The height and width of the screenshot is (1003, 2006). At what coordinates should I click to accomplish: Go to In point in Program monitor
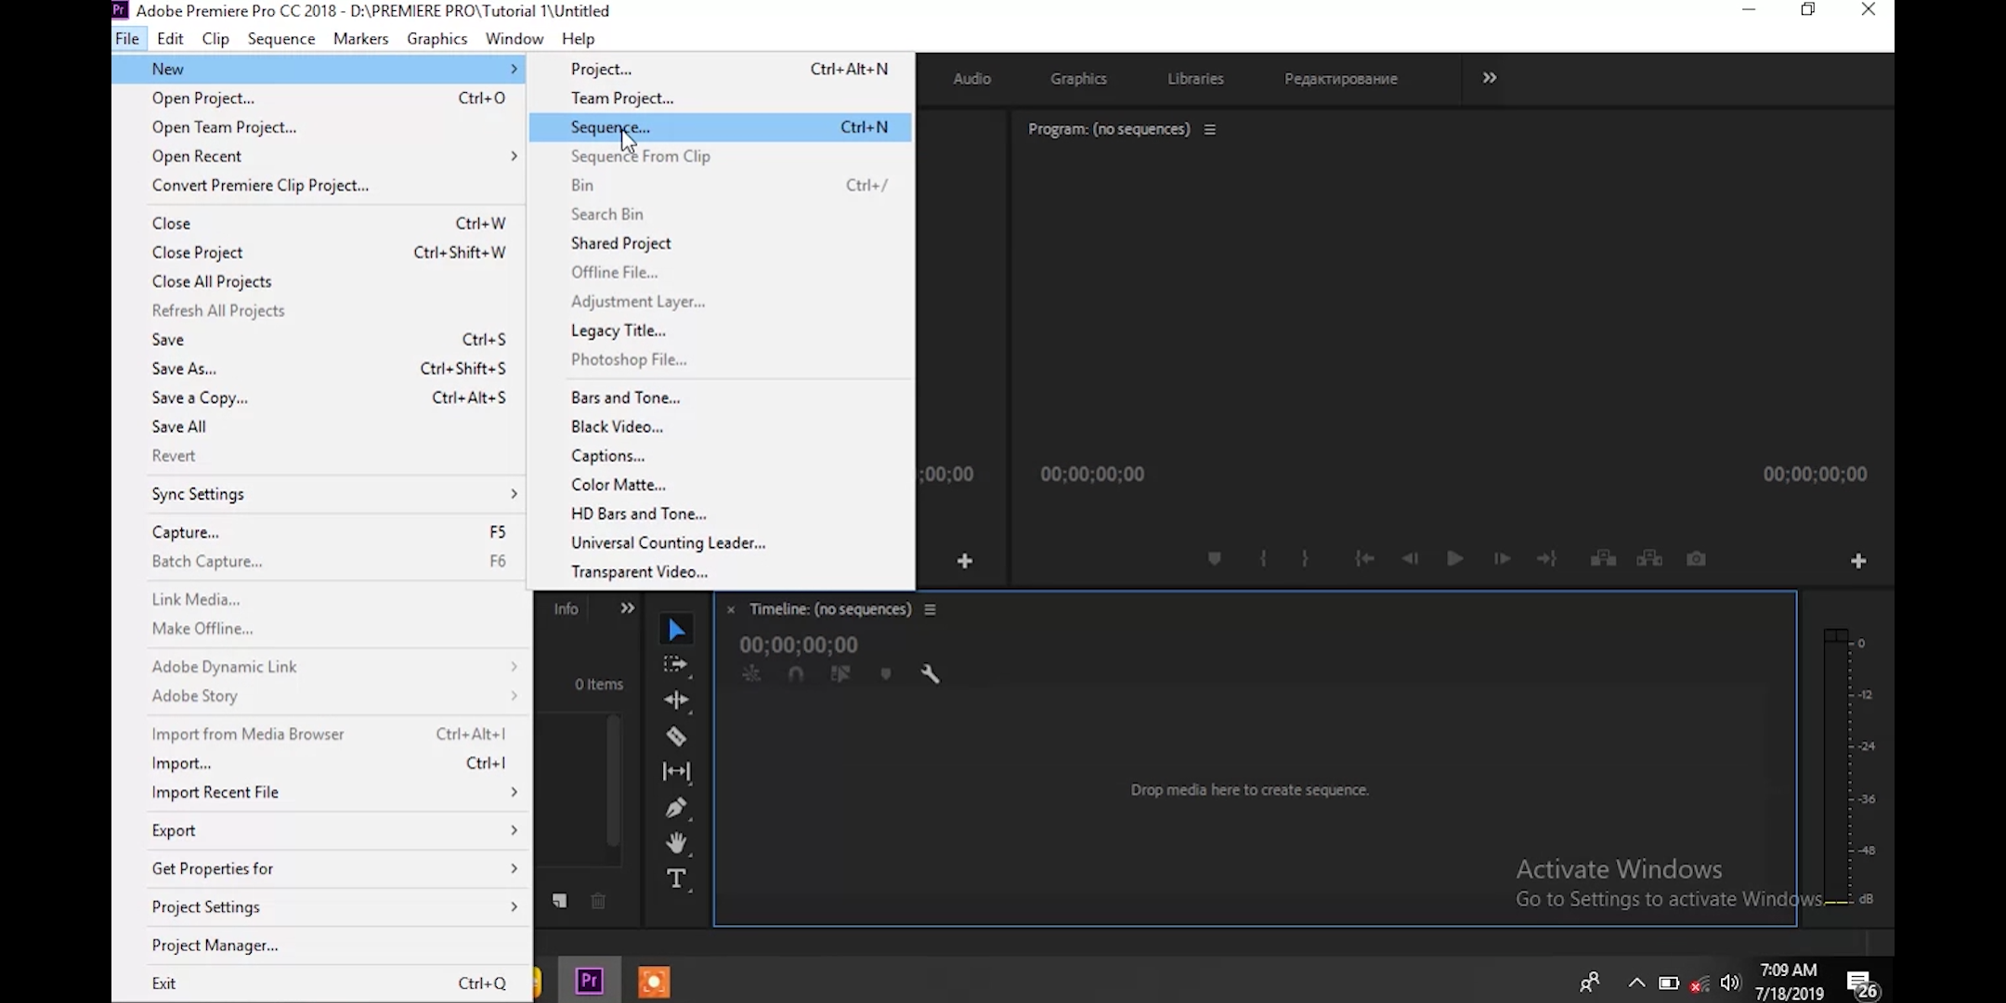(x=1364, y=559)
